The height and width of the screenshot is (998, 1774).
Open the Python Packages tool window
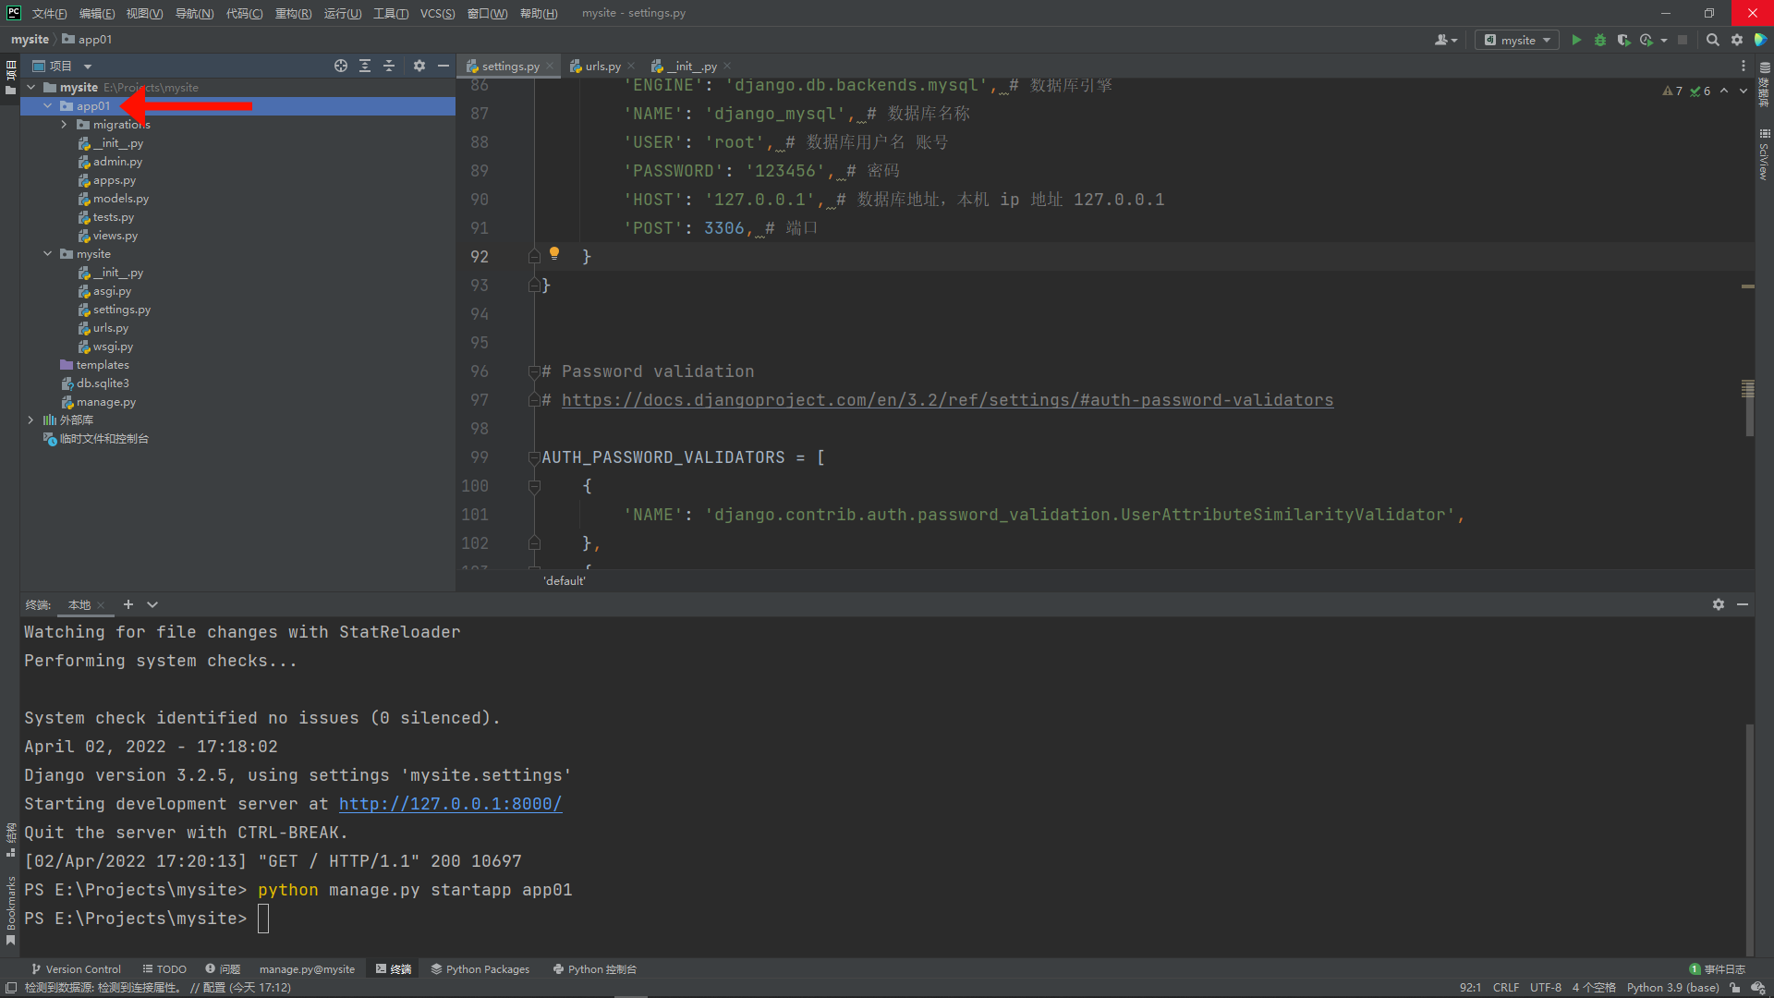[480, 969]
